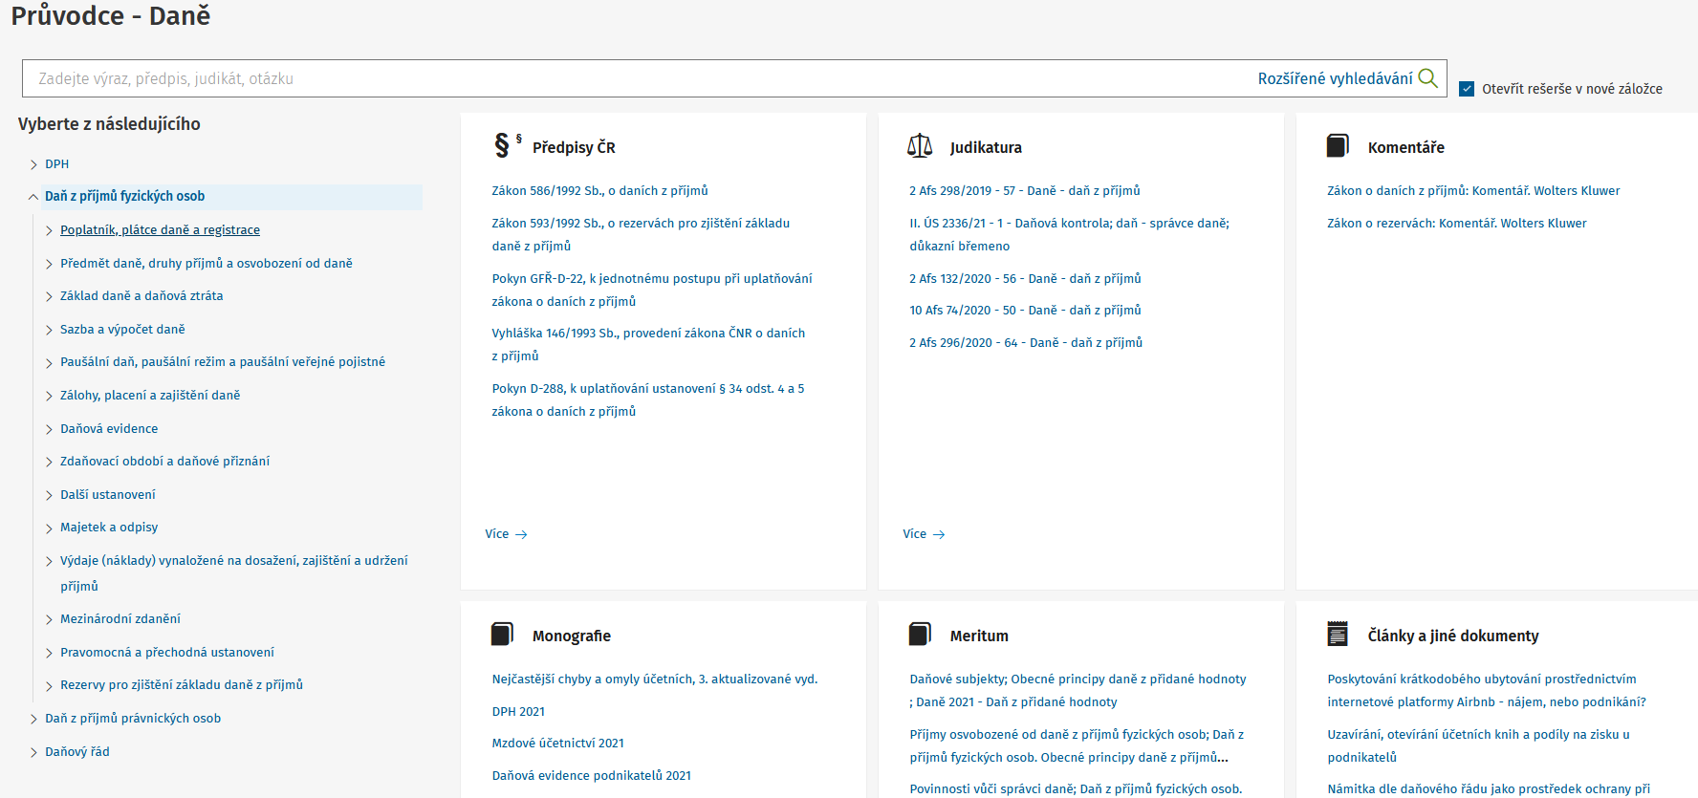1698x798 pixels.
Task: Click the book icon beside Komentáře
Action: 1338,146
